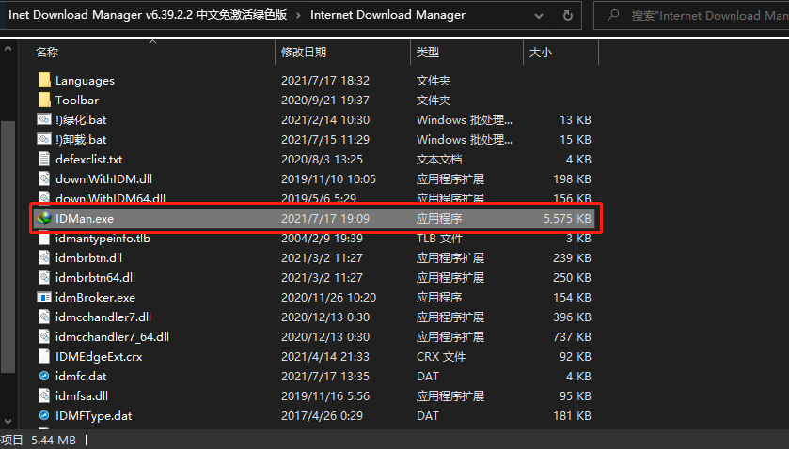Click the defexclist.txt document icon
Screen dimensions: 789x449
44,159
